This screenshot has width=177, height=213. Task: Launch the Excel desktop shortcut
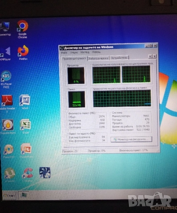pos(25,126)
